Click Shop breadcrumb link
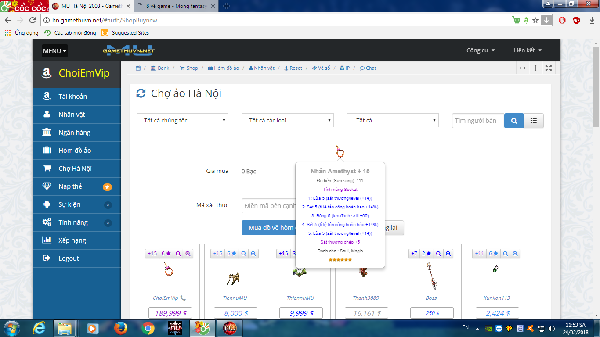The height and width of the screenshot is (337, 600). 189,68
